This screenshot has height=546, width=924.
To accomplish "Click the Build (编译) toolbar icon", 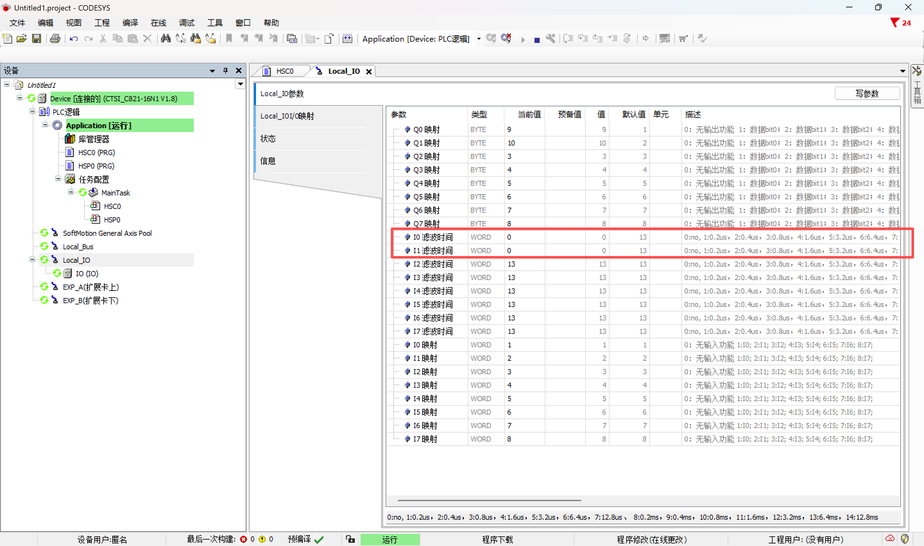I will pyautogui.click(x=347, y=39).
